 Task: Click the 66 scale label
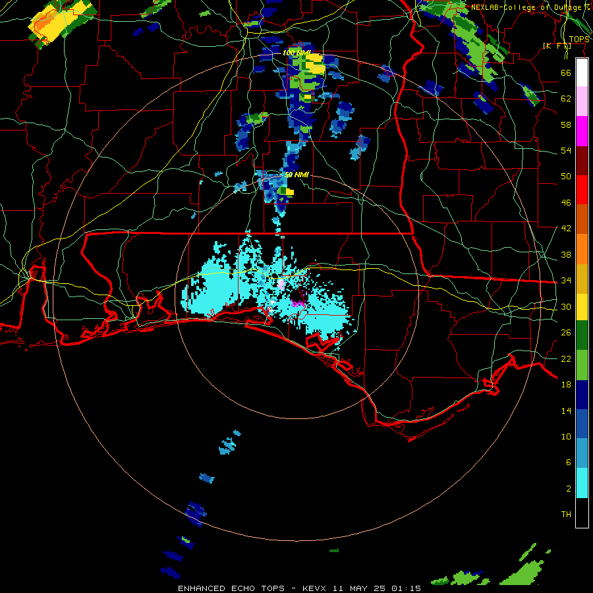click(x=566, y=72)
